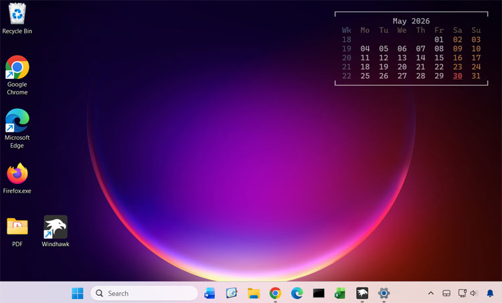502x303 pixels.
Task: Open File Explorer from the taskbar
Action: coord(254,294)
